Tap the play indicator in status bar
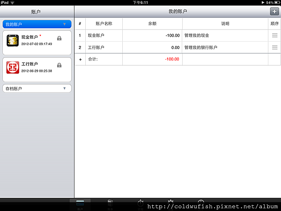The image size is (281, 211). point(263,2)
